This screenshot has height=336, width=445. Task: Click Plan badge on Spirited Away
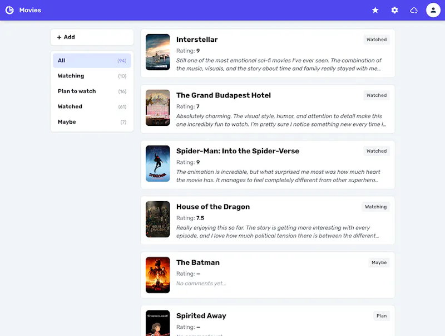[382, 316]
